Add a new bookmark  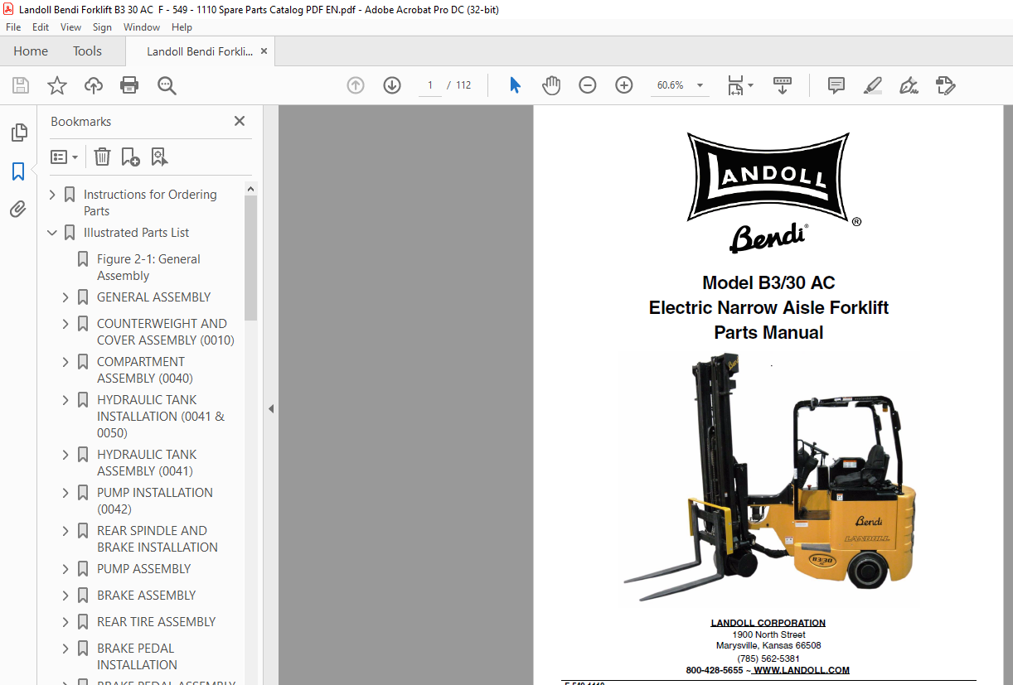tap(130, 157)
